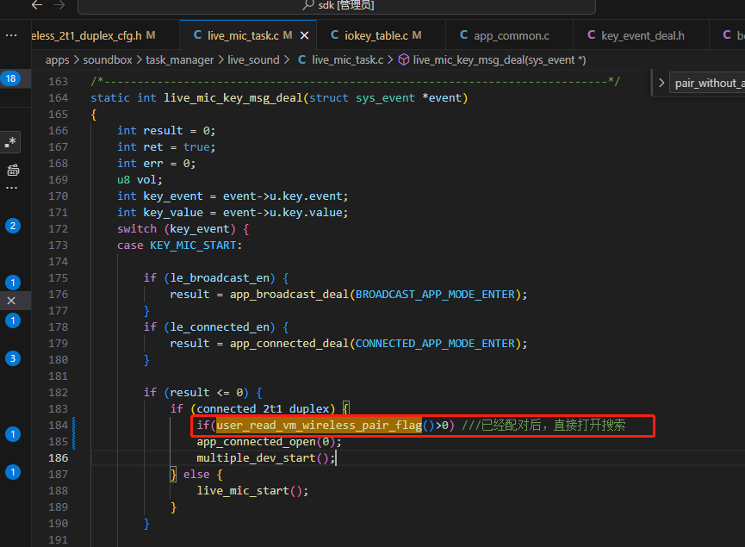
Task: Click the BROADCAST_APP_MODE_ENTER constant
Action: coord(435,295)
